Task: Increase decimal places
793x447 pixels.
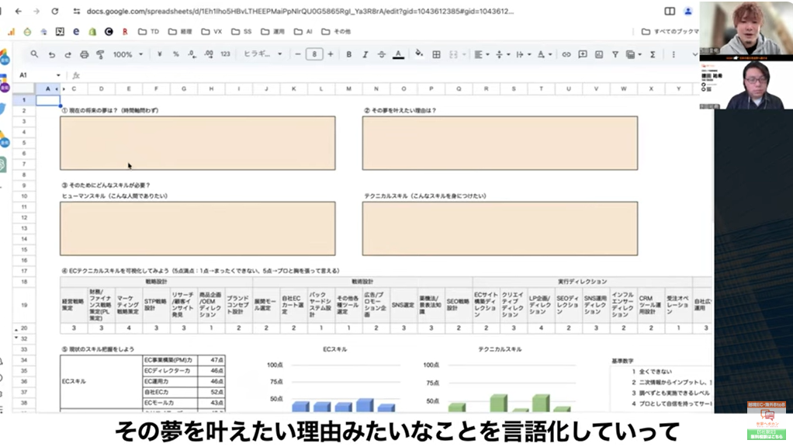Action: pos(209,54)
